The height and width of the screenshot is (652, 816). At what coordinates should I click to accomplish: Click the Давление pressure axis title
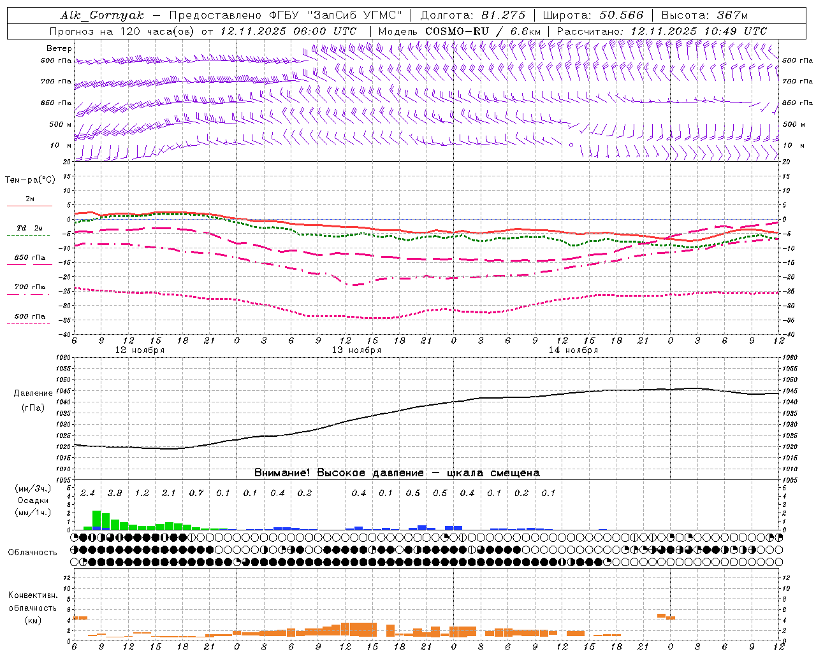pyautogui.click(x=33, y=393)
